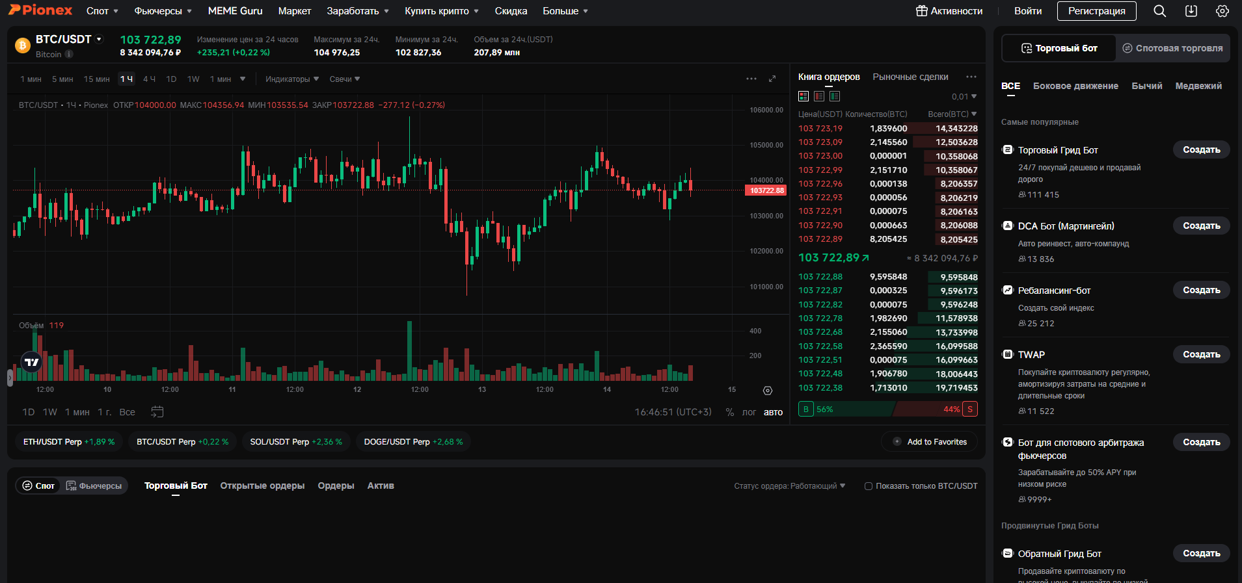Toggle лог scale on chart
This screenshot has height=583, width=1242.
(x=749, y=412)
